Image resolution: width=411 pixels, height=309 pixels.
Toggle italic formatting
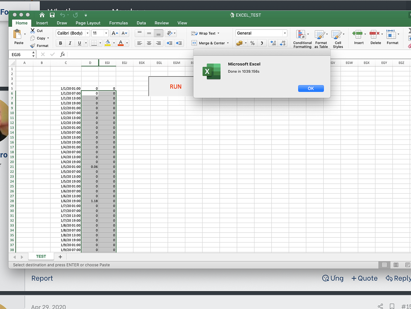coord(70,43)
